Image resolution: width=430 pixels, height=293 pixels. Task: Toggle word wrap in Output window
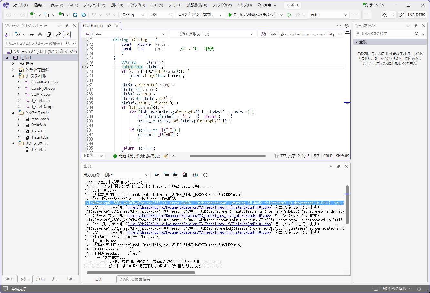pyautogui.click(x=195, y=175)
